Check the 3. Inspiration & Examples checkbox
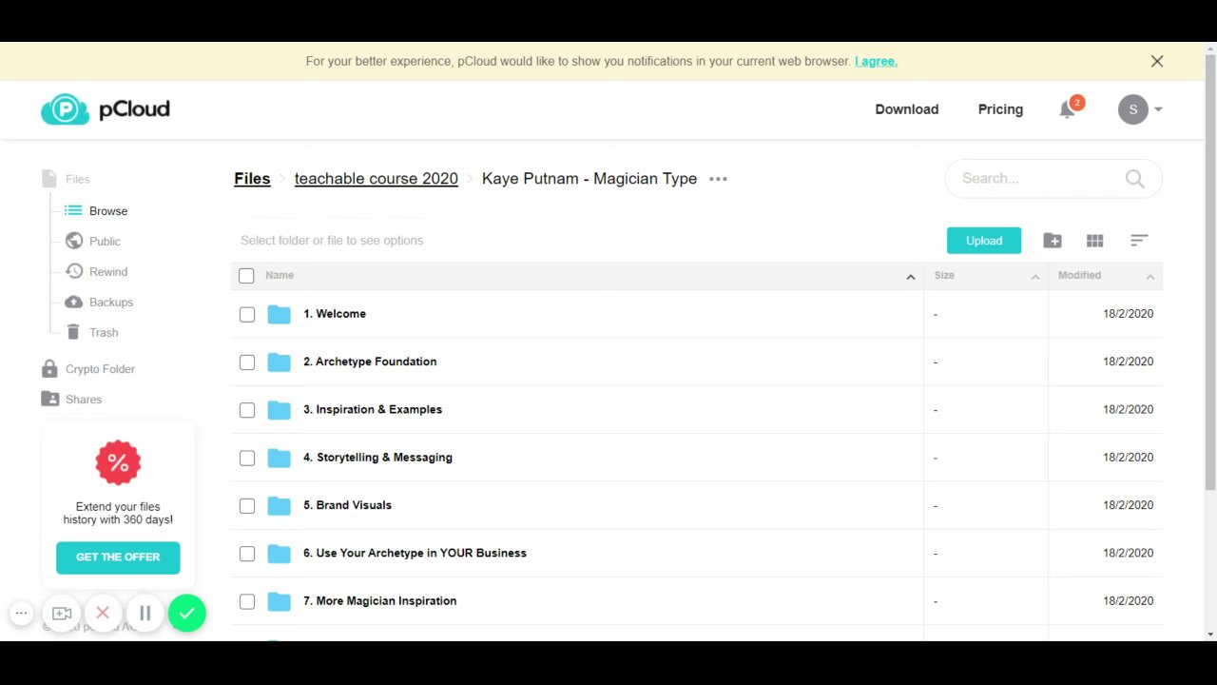 (247, 410)
